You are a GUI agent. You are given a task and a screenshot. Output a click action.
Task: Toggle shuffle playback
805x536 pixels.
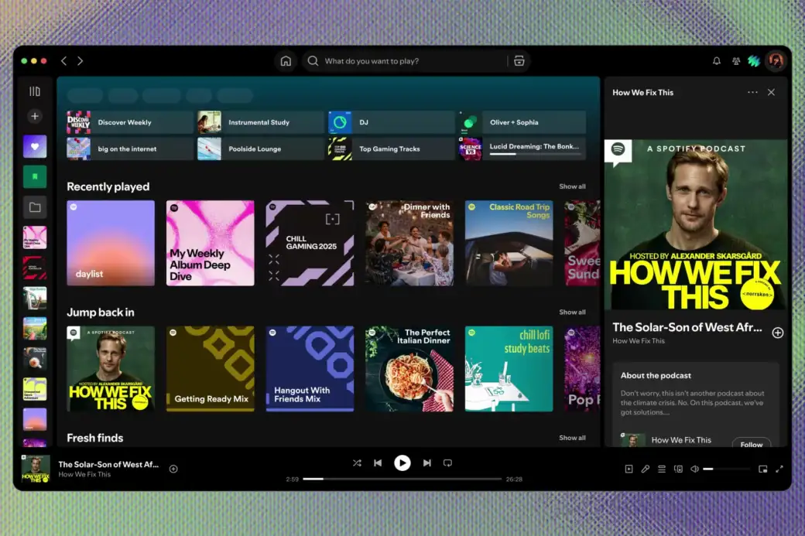pyautogui.click(x=357, y=463)
